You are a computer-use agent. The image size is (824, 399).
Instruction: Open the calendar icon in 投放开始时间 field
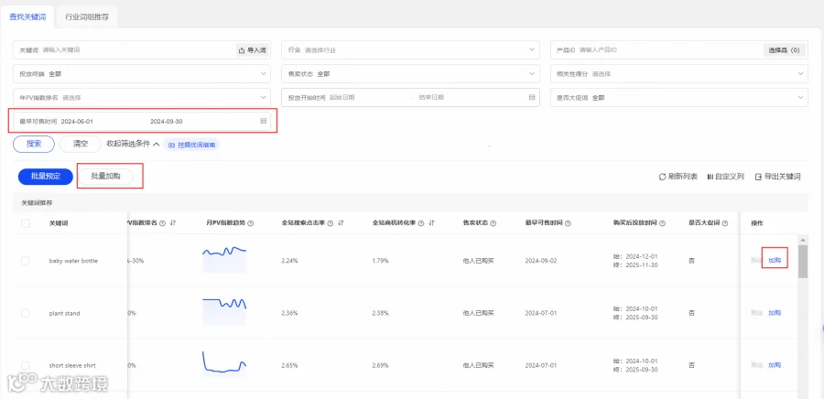532,98
